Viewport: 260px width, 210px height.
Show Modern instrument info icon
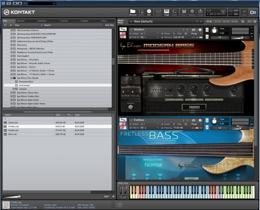coord(200,30)
